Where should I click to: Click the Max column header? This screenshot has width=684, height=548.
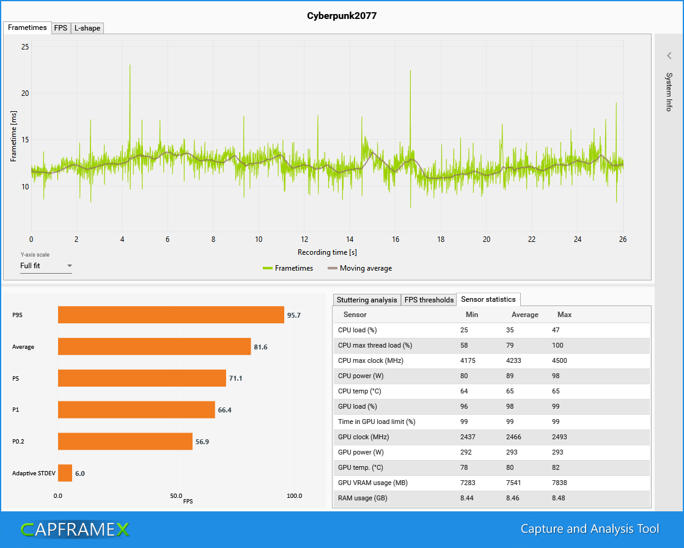pos(564,315)
